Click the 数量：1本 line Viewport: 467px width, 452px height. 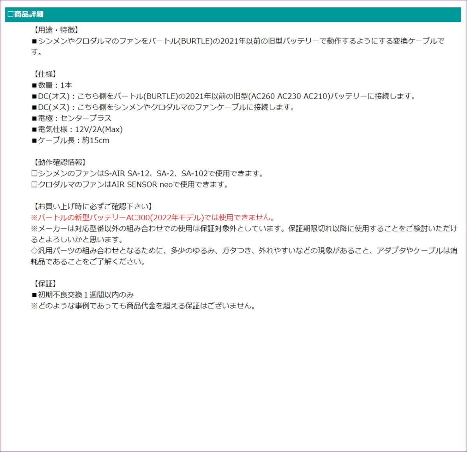click(x=52, y=85)
